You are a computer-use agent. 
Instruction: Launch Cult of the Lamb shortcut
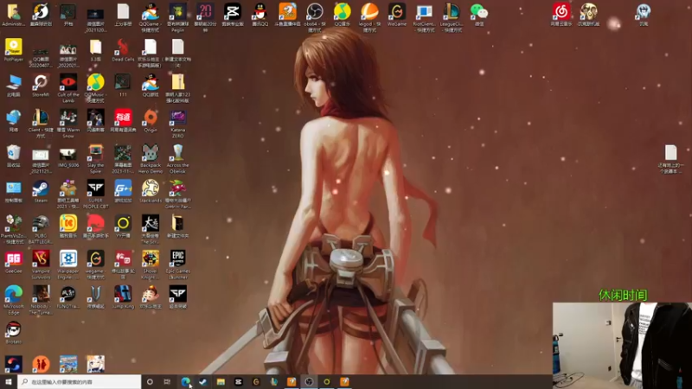(x=68, y=89)
